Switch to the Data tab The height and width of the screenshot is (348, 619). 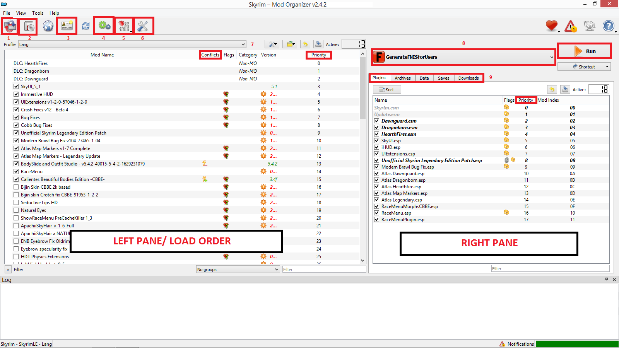click(424, 78)
